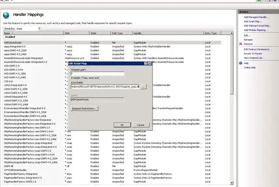279x187 pixels.
Task: Sort by the Name column header
Action: tap(33, 33)
